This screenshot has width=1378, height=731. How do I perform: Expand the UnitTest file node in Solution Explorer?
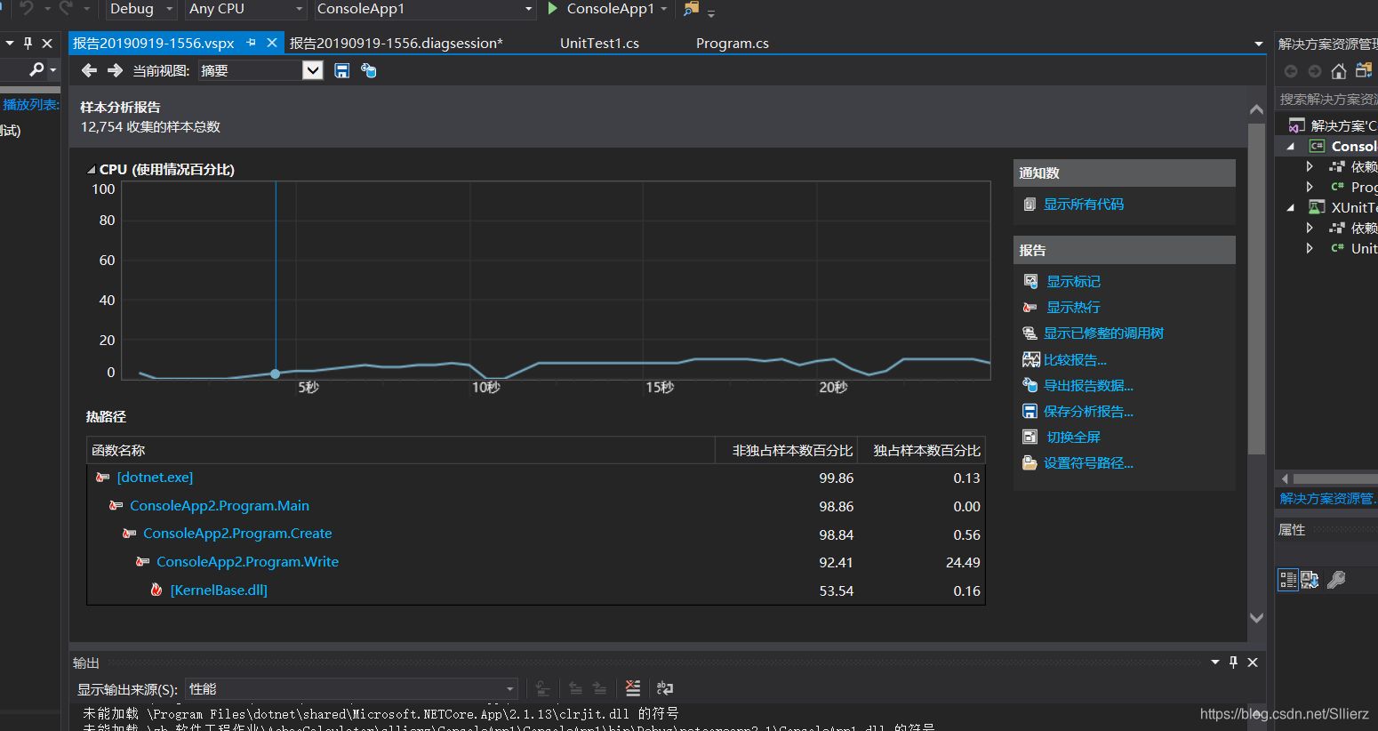1310,248
